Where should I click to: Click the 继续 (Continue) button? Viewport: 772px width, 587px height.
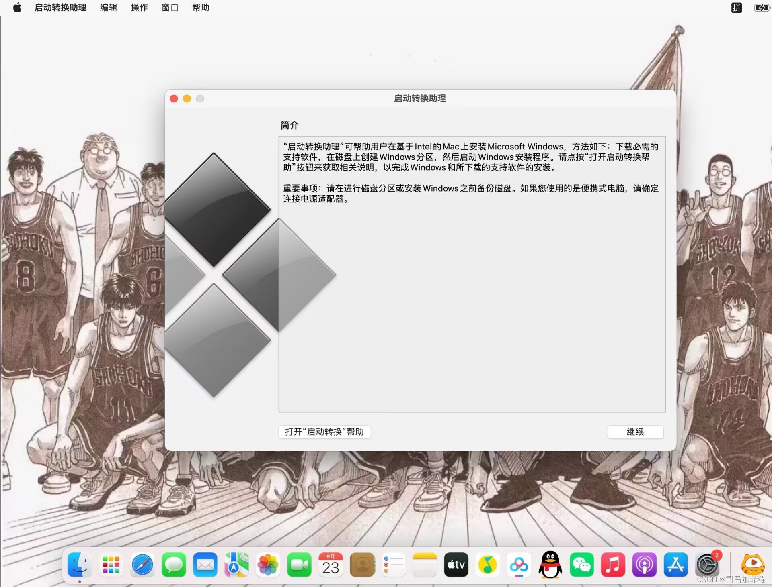pos(635,432)
